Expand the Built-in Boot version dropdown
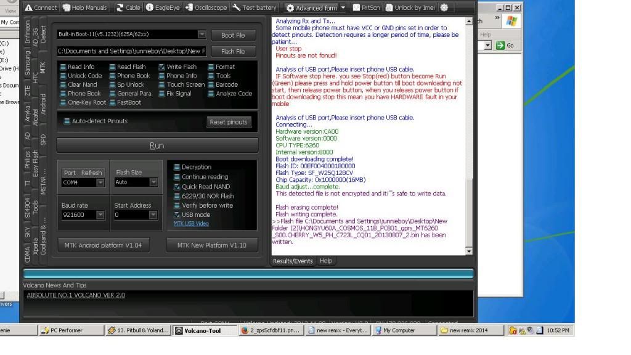The image size is (631, 355). [x=202, y=35]
